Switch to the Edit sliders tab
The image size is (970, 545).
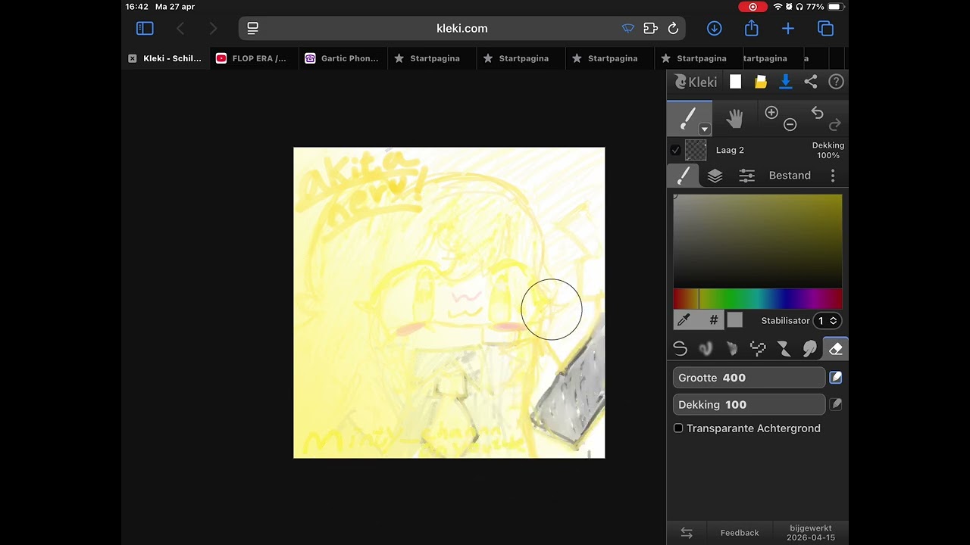[x=747, y=176]
